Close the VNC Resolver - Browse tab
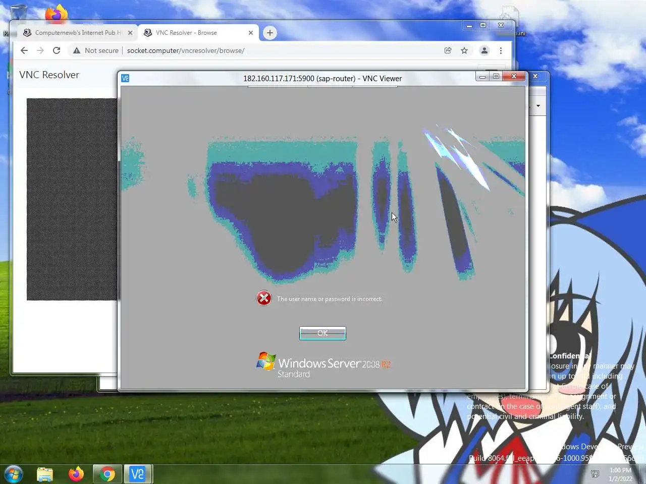Viewport: 646px width, 484px height. click(x=251, y=33)
